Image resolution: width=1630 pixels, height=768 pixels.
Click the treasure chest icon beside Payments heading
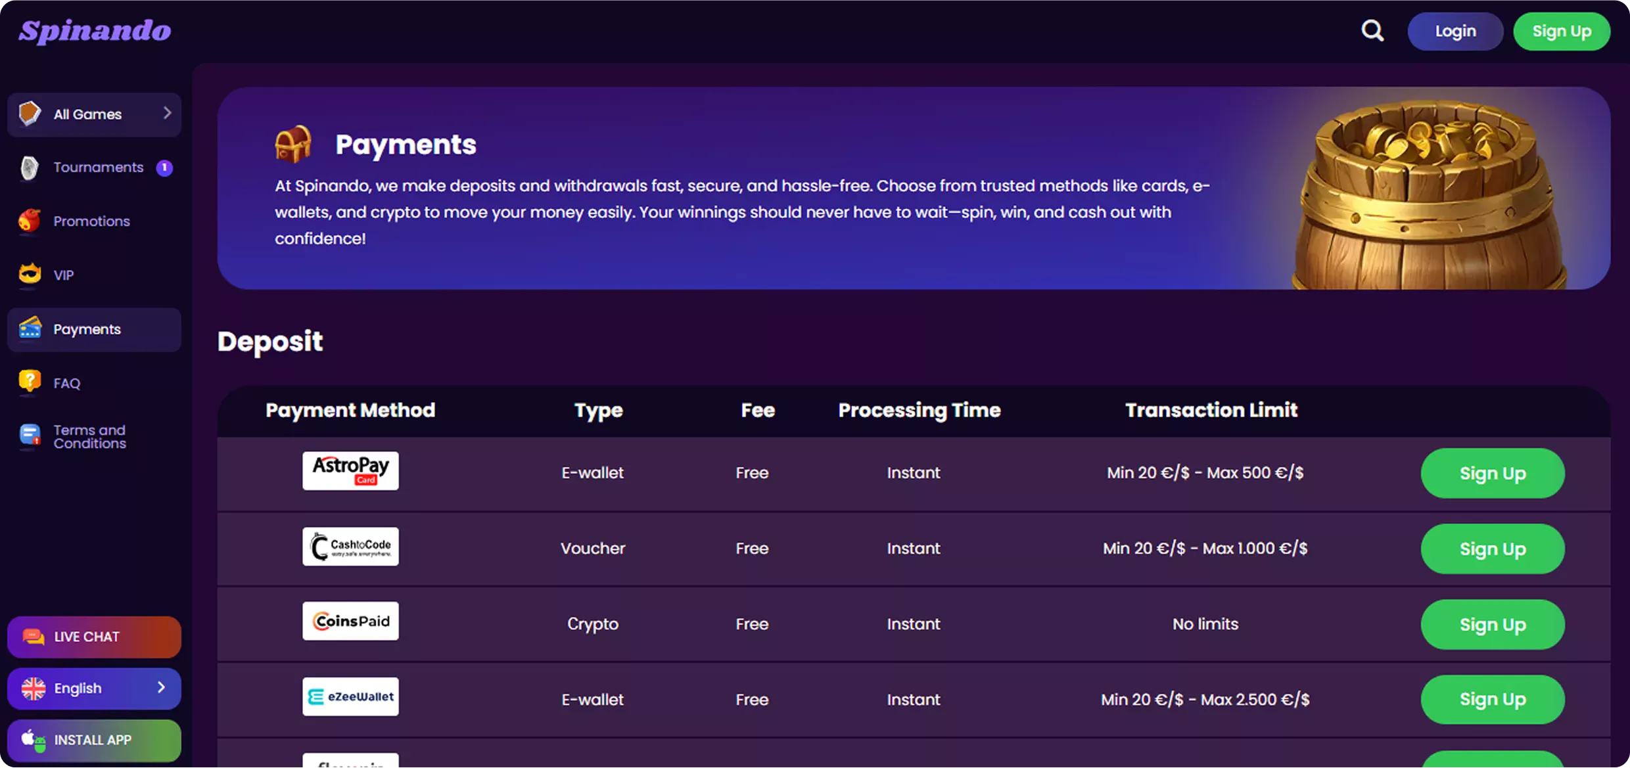292,144
